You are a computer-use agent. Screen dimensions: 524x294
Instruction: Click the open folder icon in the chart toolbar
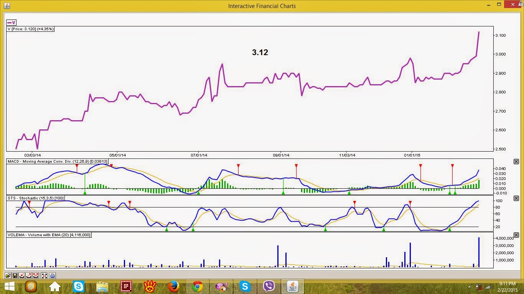(8, 275)
